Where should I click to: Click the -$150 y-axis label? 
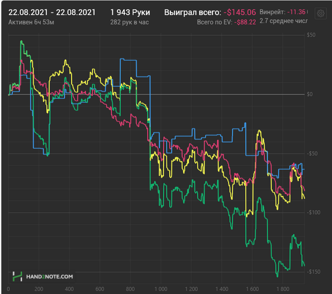314,272
